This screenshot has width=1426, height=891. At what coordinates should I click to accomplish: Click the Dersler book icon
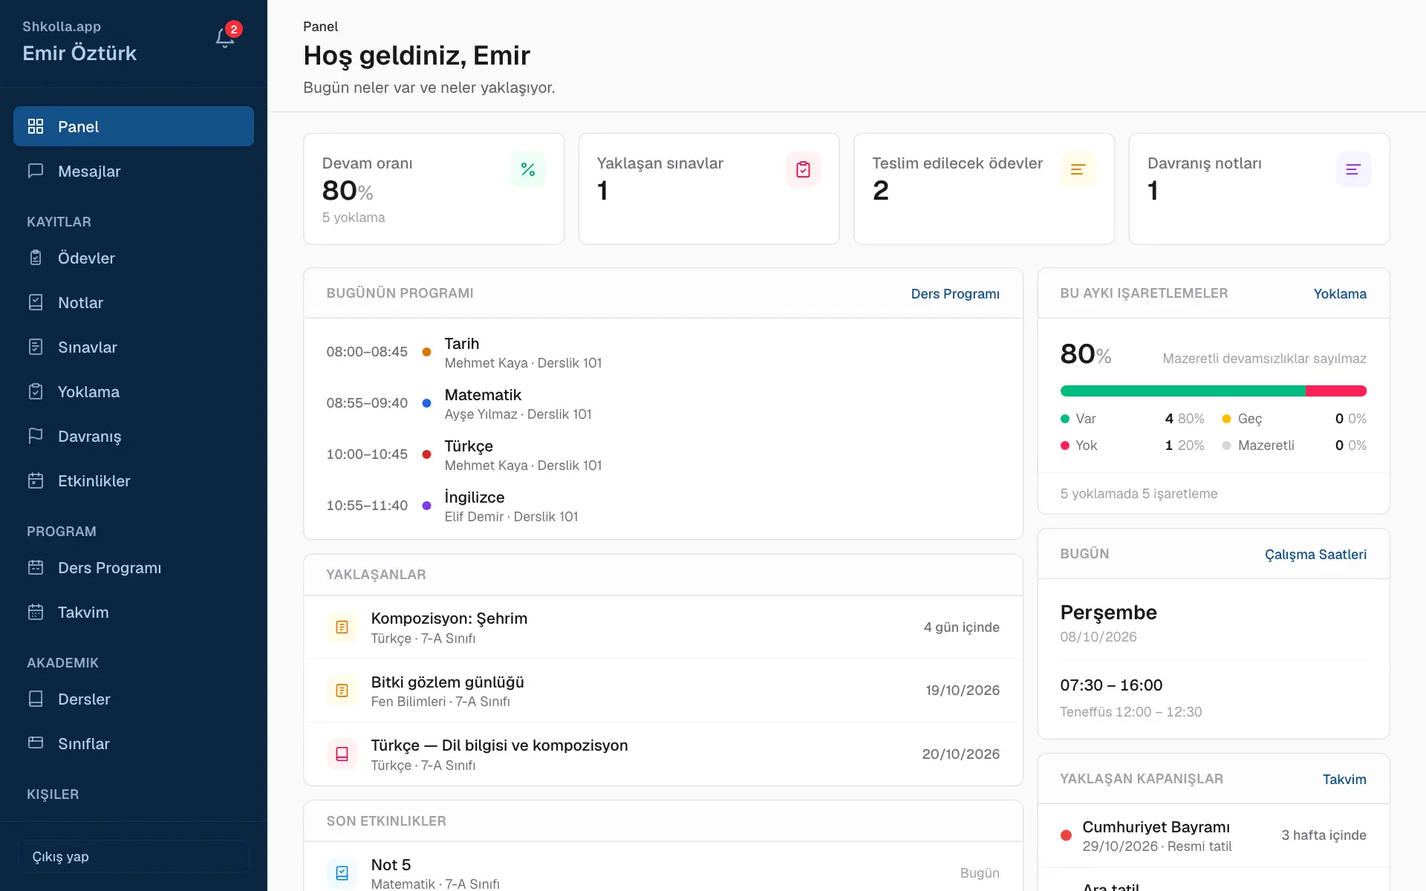[36, 699]
